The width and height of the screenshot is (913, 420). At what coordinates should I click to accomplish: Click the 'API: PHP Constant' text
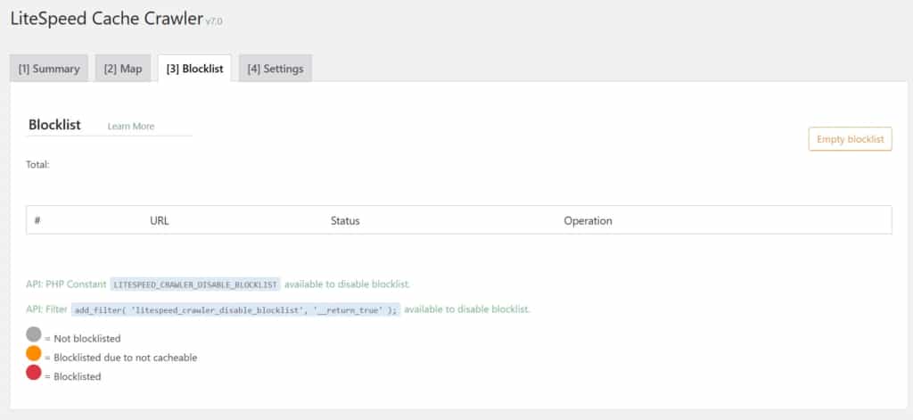coord(66,284)
